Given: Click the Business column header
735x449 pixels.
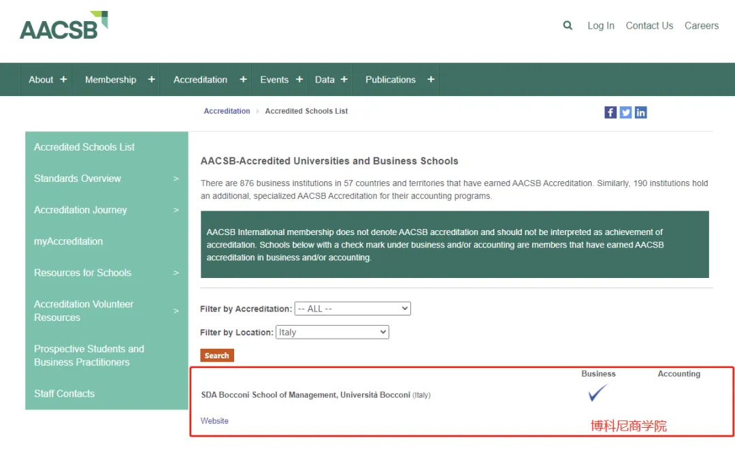Looking at the screenshot, I should coord(599,374).
